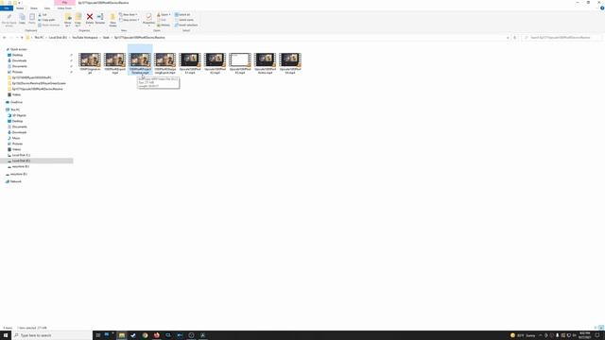Select the video file with the white thumbnail
The width and height of the screenshot is (605, 340).
240,63
